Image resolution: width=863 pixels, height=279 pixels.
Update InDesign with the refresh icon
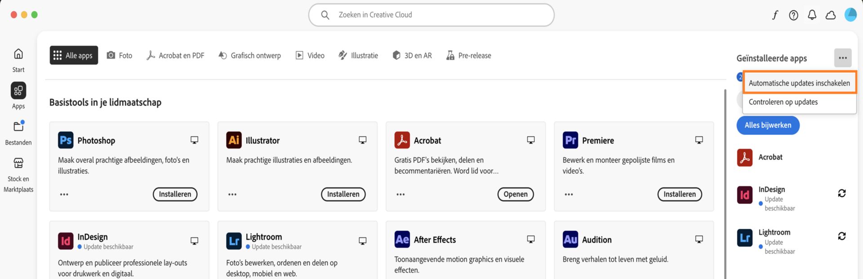[842, 193]
